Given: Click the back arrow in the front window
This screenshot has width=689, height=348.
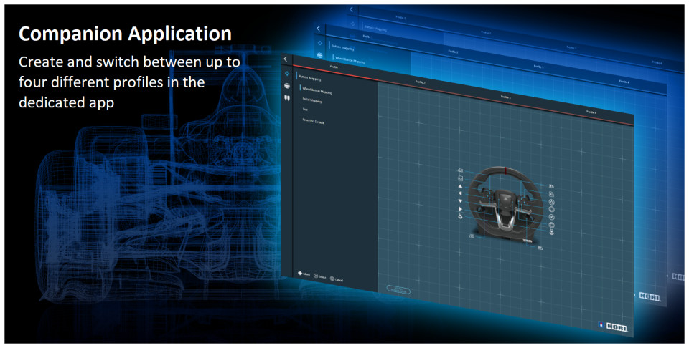Looking at the screenshot, I should 286,59.
